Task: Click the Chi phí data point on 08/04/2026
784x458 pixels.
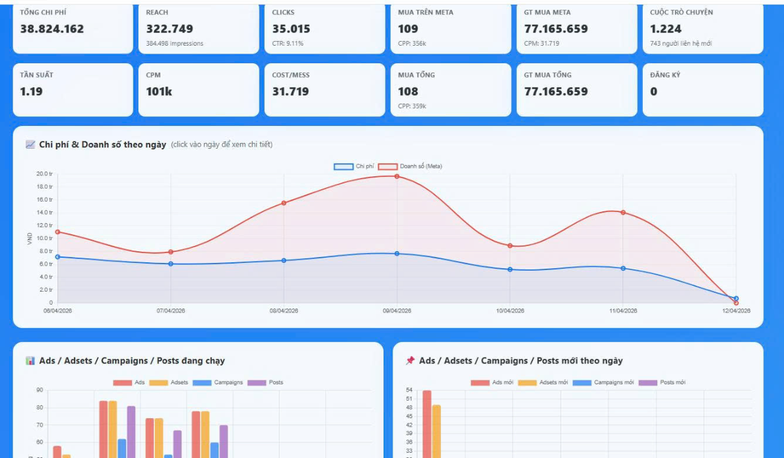Action: (284, 260)
